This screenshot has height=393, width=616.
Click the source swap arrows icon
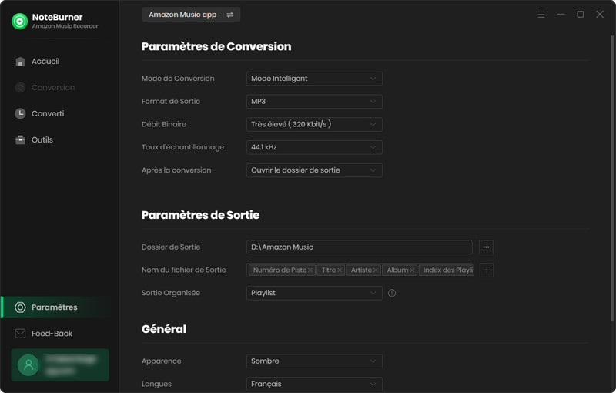(230, 15)
